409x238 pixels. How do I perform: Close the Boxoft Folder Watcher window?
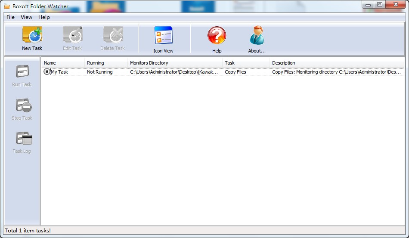[396, 5]
